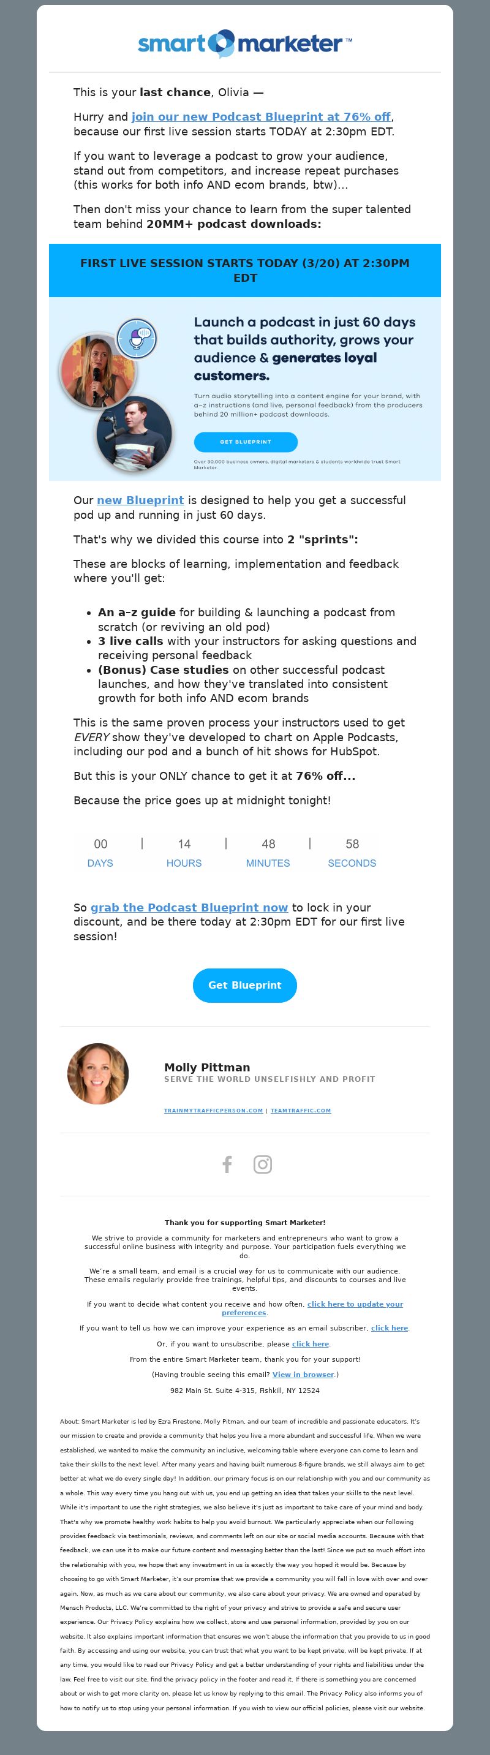Click the countdown timer hours value
Screen dimensions: 490x1755
coord(184,844)
